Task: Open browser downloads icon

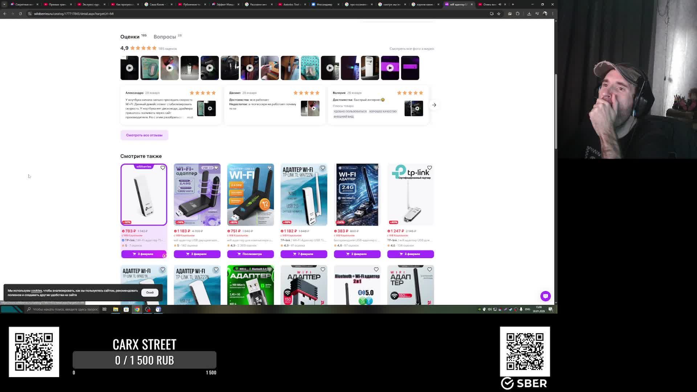Action: 529,14
